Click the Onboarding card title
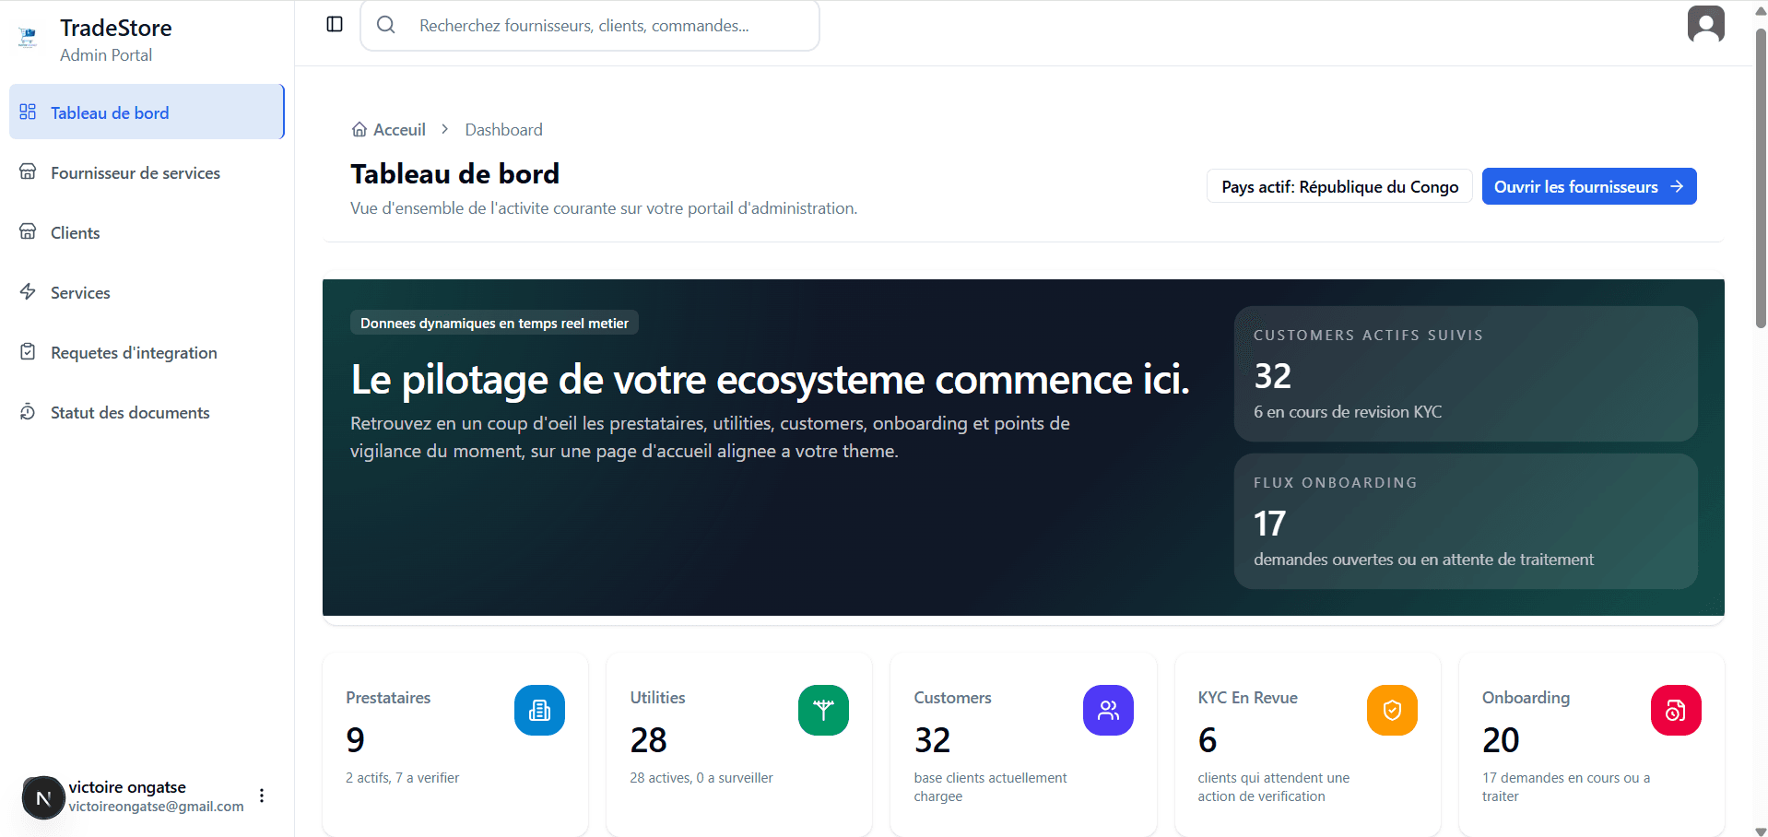1768x837 pixels. (1526, 698)
